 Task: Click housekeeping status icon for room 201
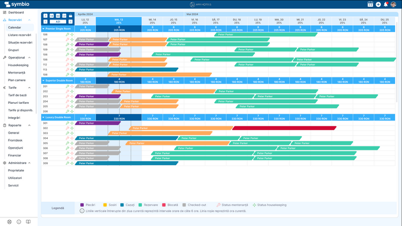(x=72, y=87)
